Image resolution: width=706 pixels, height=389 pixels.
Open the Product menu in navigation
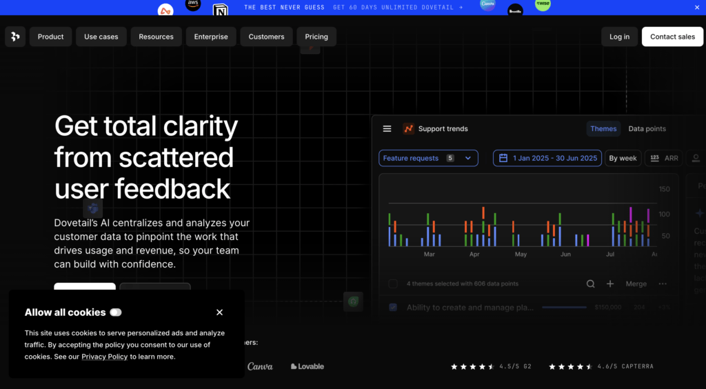51,37
